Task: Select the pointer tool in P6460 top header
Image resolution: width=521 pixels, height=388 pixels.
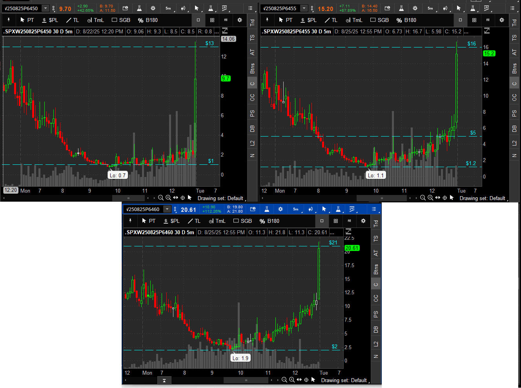Action: (324, 209)
